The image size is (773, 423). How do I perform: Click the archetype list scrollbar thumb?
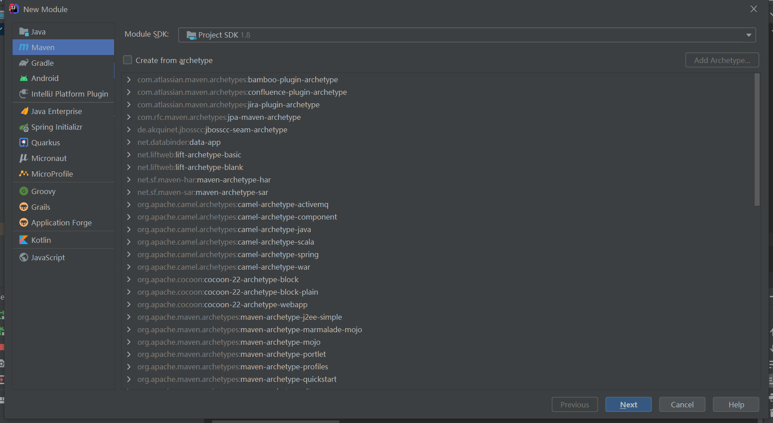click(x=757, y=140)
